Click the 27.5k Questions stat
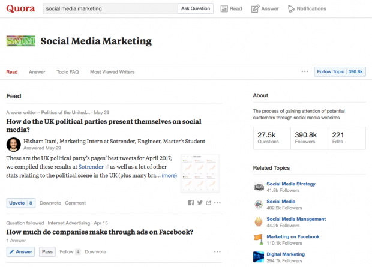The width and height of the screenshot is (372, 267). tap(272, 138)
